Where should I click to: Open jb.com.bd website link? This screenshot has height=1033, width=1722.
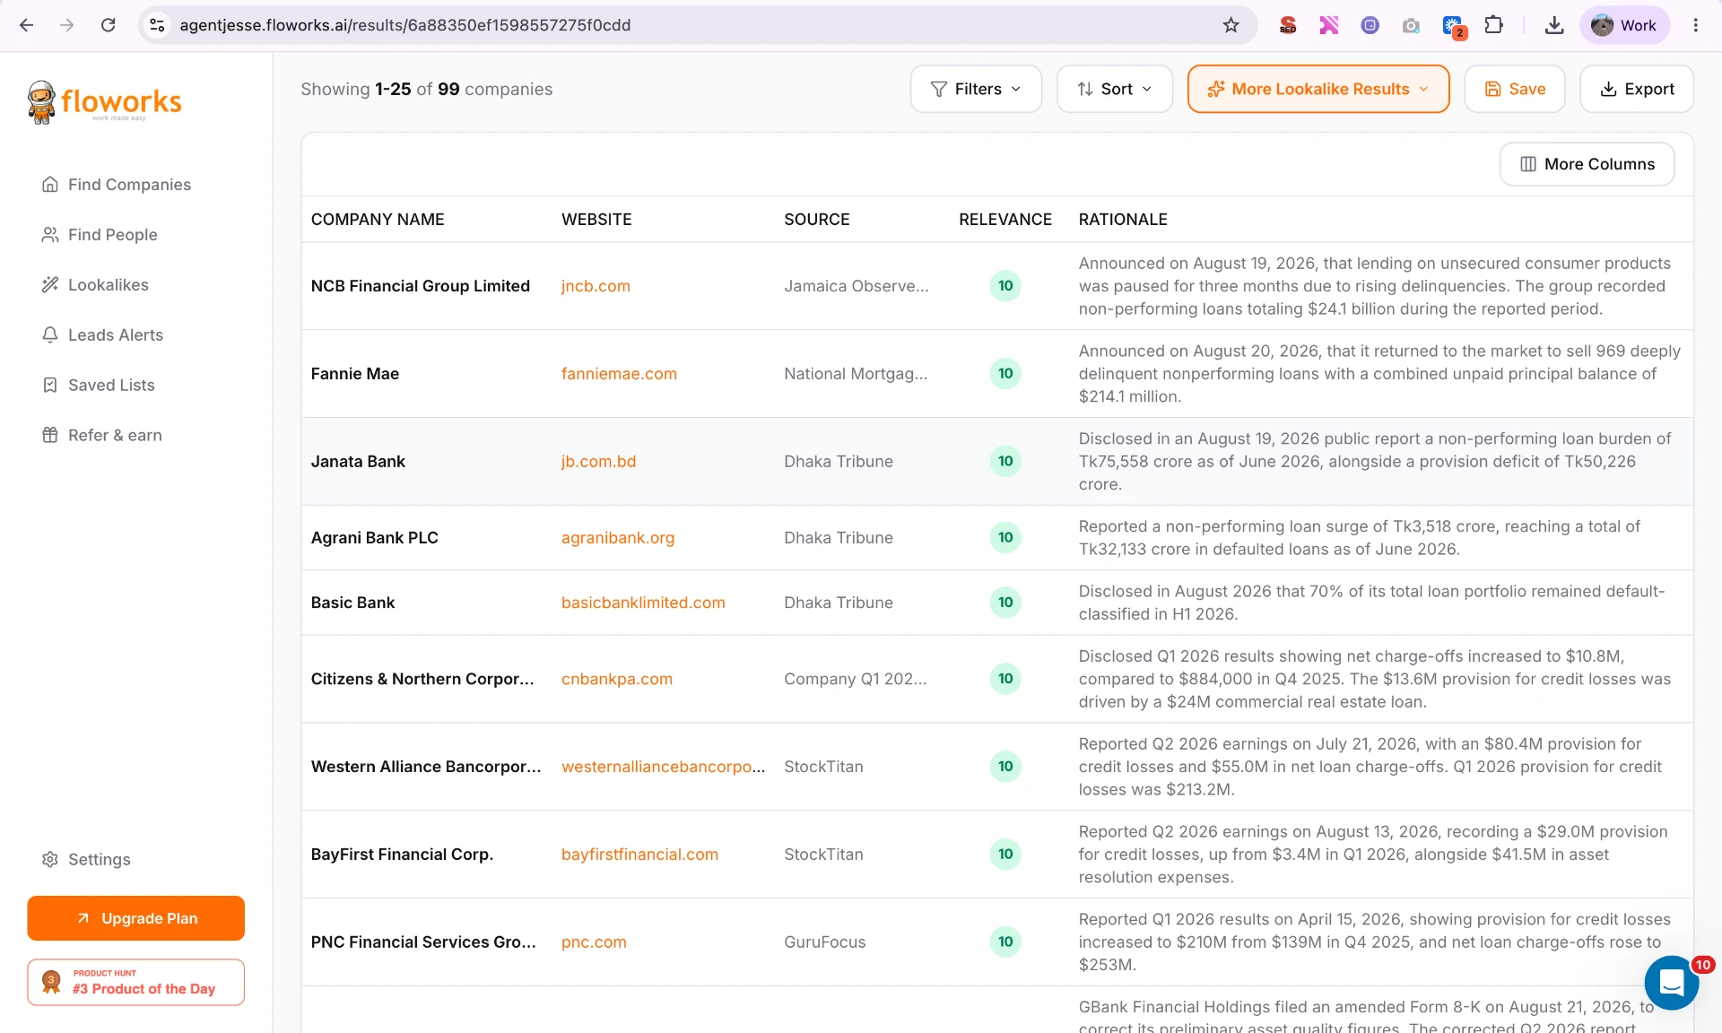tap(598, 462)
